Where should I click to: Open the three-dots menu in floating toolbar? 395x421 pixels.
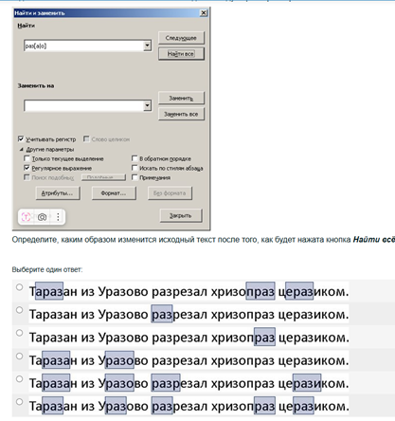coord(58,217)
